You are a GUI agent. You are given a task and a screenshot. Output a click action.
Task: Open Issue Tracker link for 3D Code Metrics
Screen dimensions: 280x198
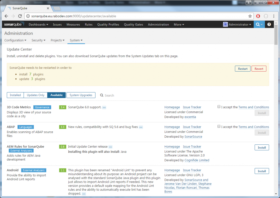tap(192, 107)
